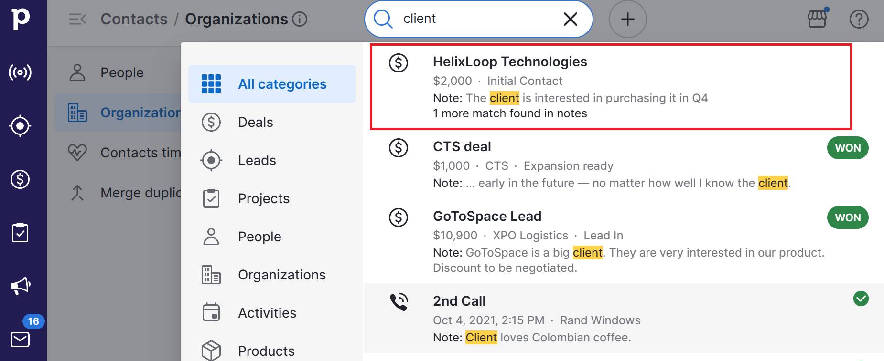This screenshot has height=361, width=884.
Task: Filter search results by Products
Action: [272, 351]
